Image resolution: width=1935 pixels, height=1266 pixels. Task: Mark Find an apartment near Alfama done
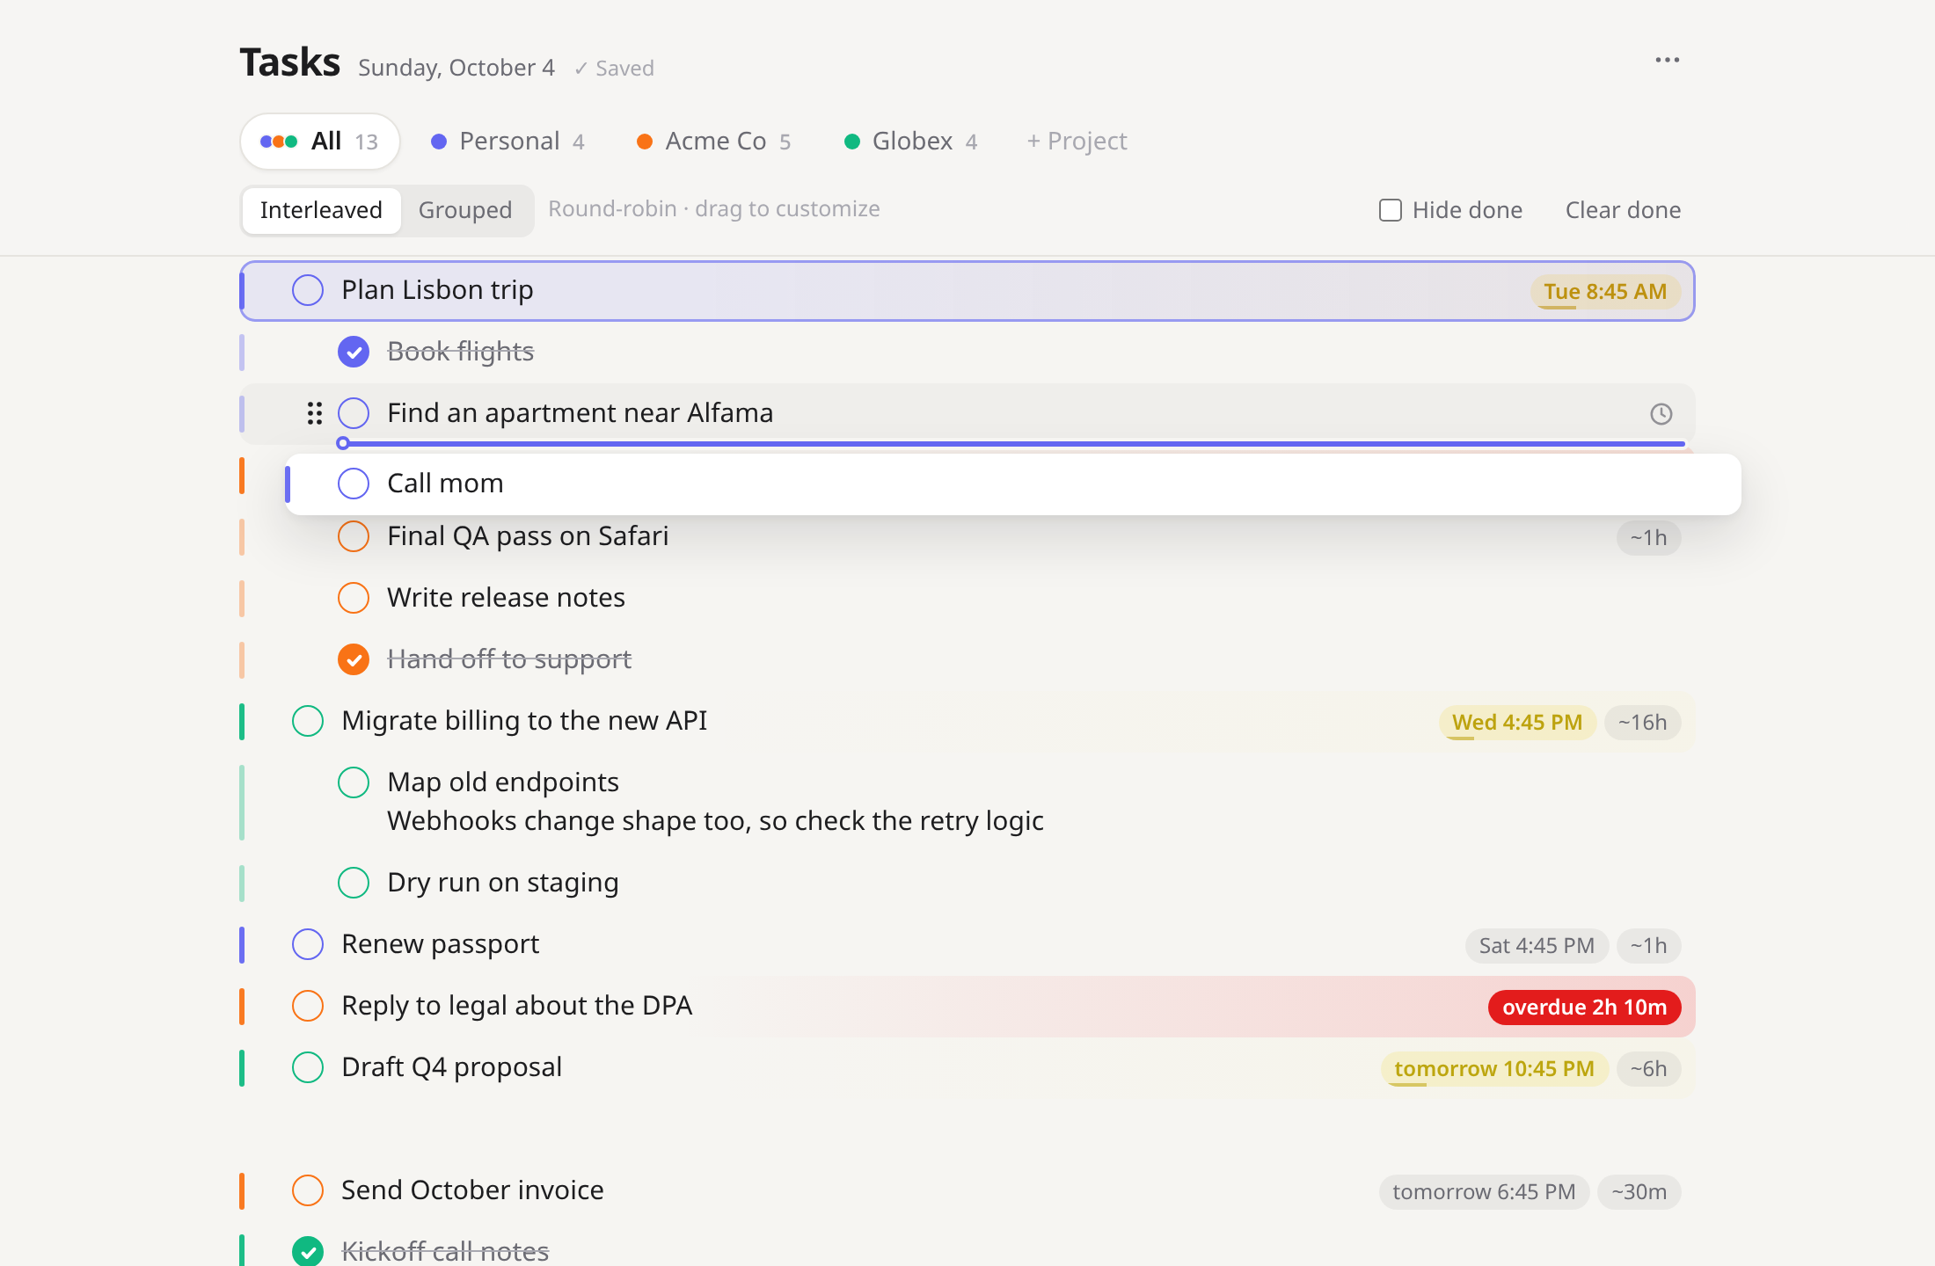pyautogui.click(x=354, y=413)
